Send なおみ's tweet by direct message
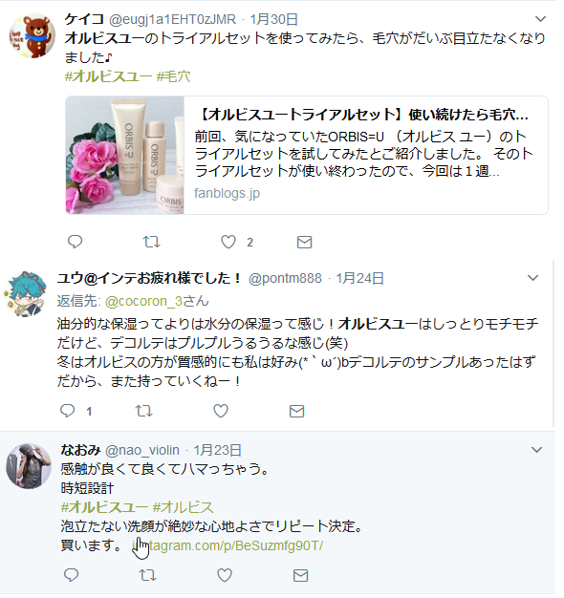The width and height of the screenshot is (564, 598). pos(301,575)
